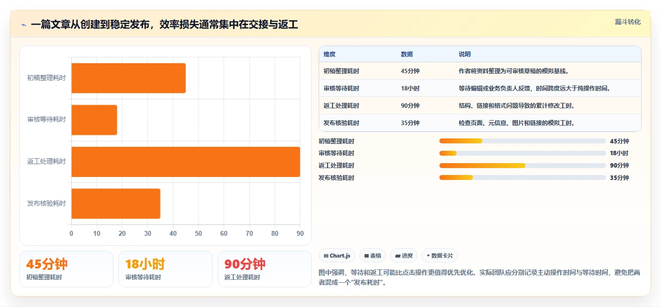Click the 发布核验耗时 35分钟 progress bar
This screenshot has width=661, height=307.
[522, 177]
